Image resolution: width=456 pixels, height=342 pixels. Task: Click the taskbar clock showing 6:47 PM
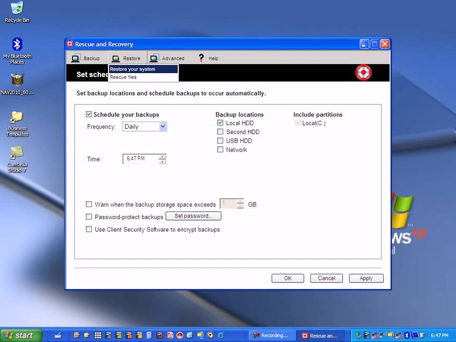(x=439, y=335)
